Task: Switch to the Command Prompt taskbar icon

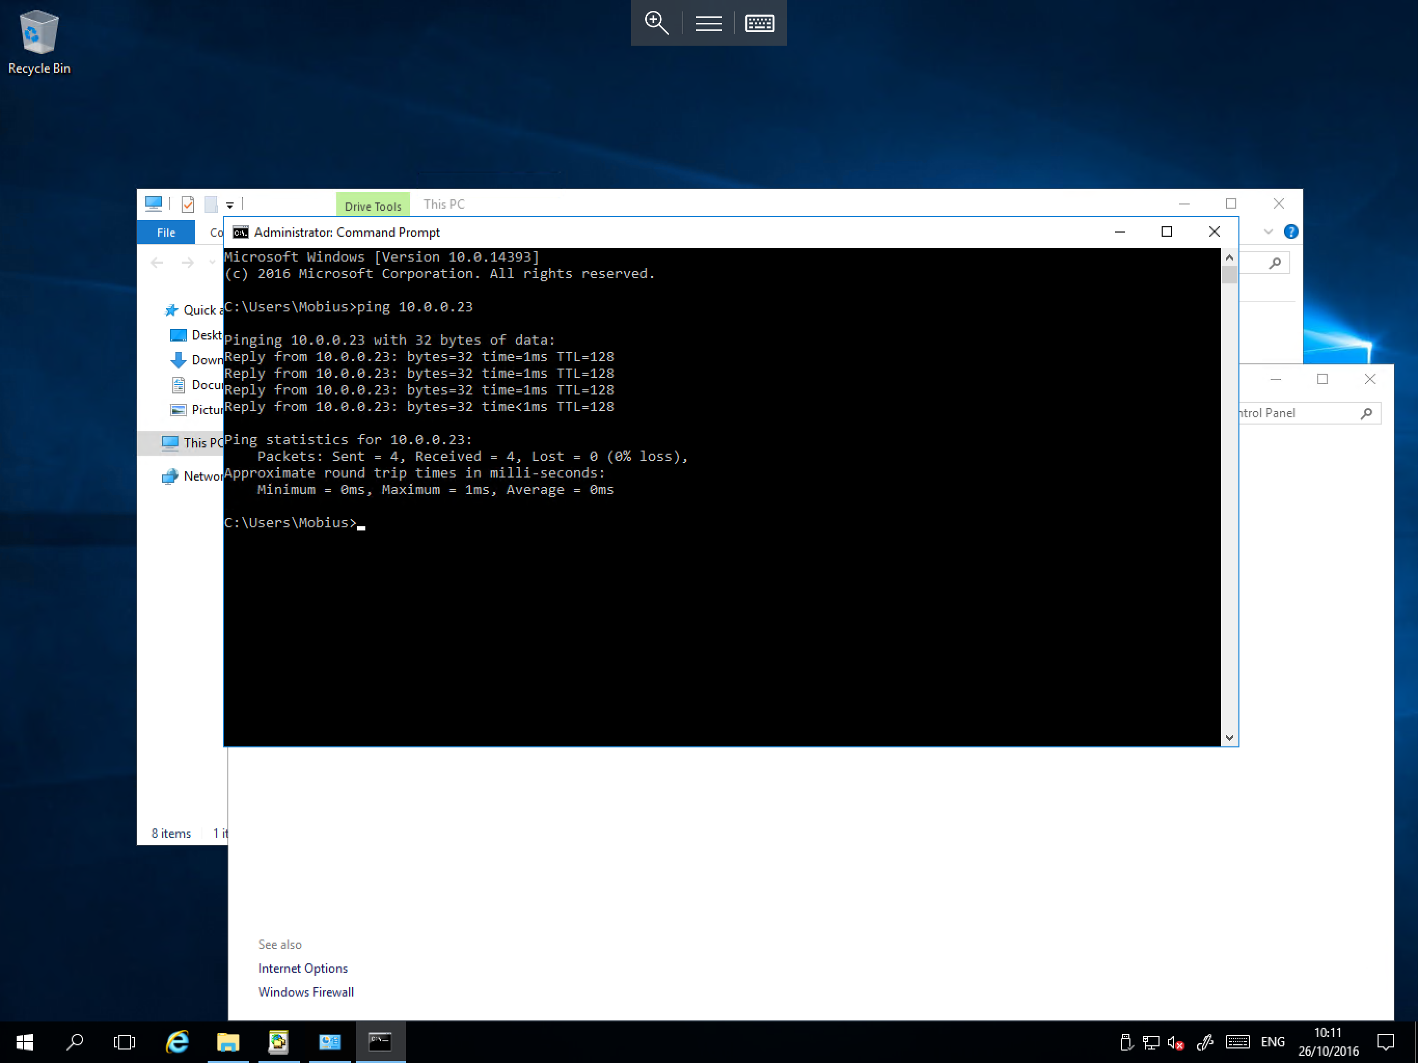Action: click(x=380, y=1042)
